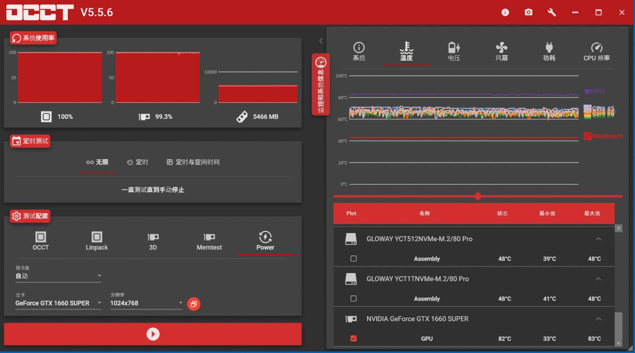Start the test with the play button

153,334
